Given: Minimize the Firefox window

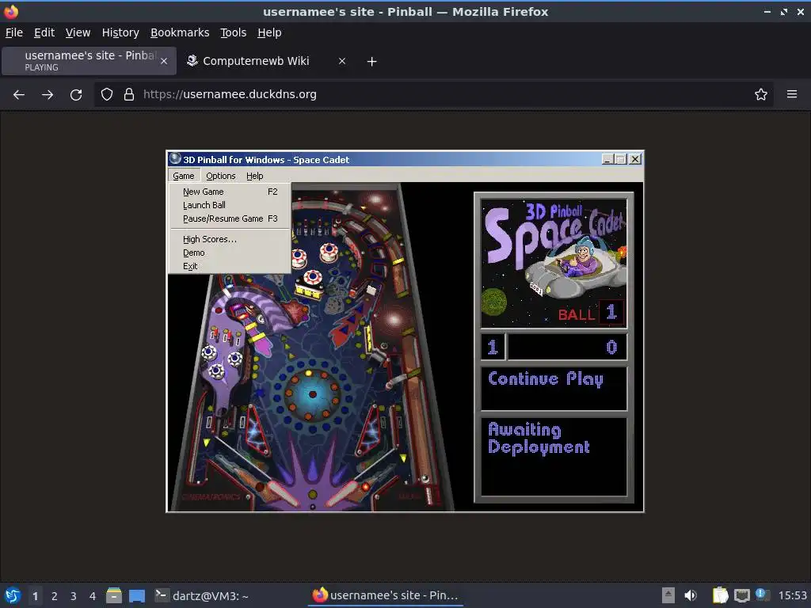Looking at the screenshot, I should 767,11.
